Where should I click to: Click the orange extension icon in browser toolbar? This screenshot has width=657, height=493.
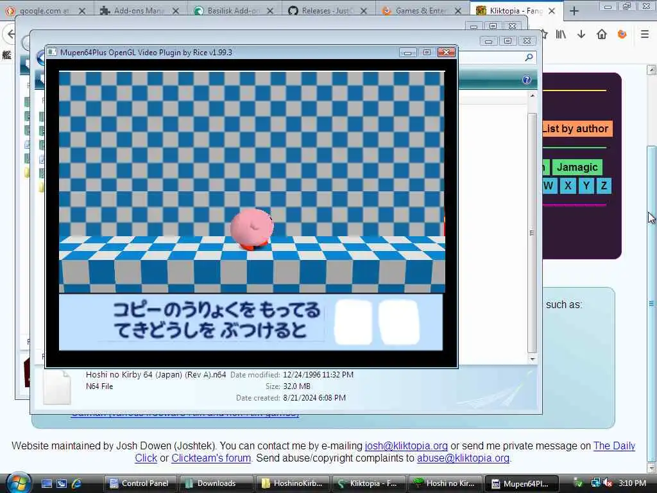(x=622, y=35)
